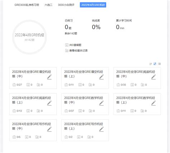Click wrong-question icon on 阅读机经题（中）card
Viewport: 170px width, 153px height.
coord(132,85)
